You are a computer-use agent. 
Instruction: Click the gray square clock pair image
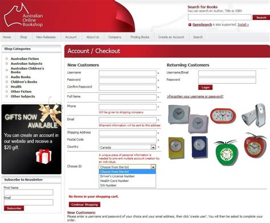188,119
